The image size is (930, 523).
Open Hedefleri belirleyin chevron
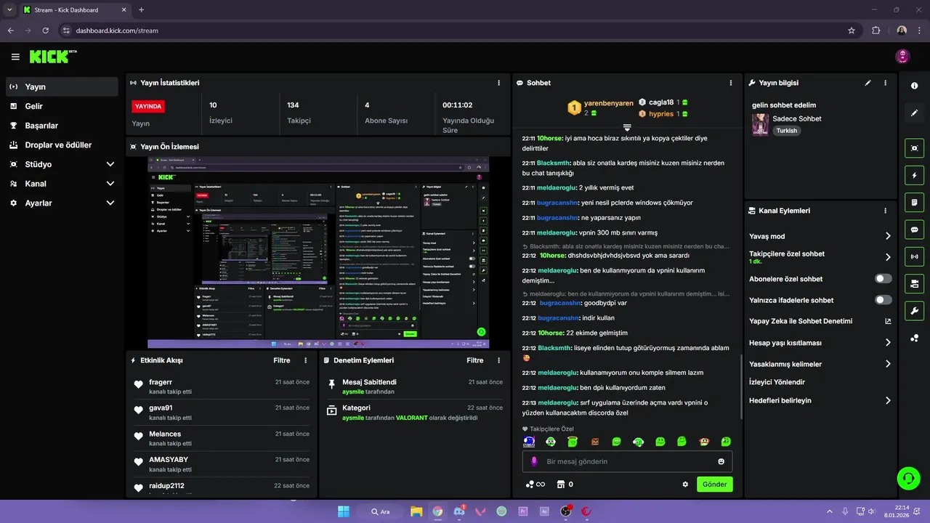point(888,400)
